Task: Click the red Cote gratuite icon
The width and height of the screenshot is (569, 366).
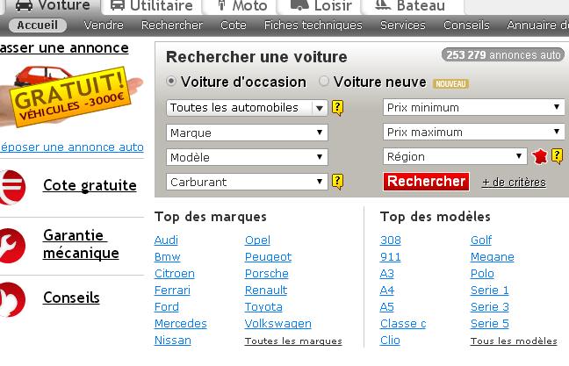Action: tap(11, 185)
